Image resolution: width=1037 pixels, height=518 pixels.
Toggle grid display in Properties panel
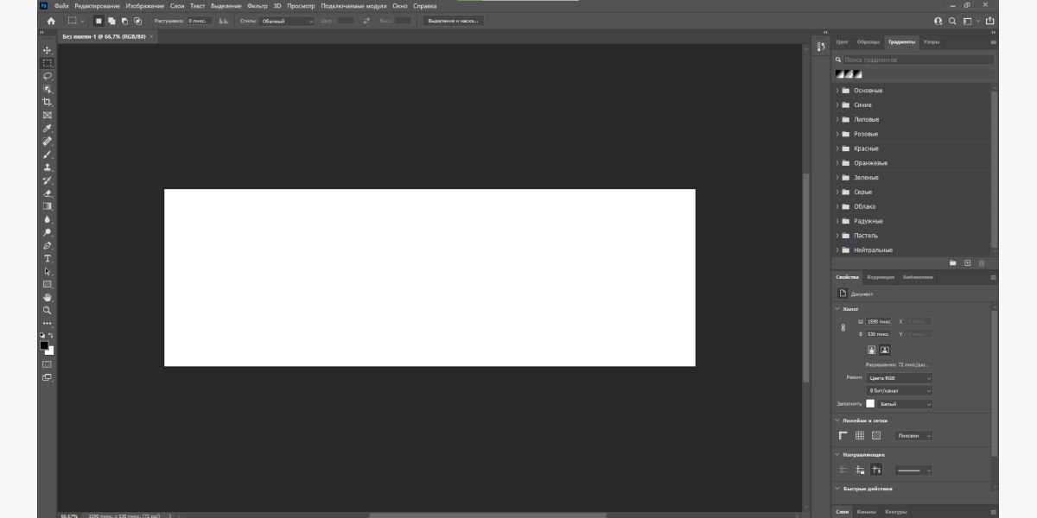(x=860, y=435)
